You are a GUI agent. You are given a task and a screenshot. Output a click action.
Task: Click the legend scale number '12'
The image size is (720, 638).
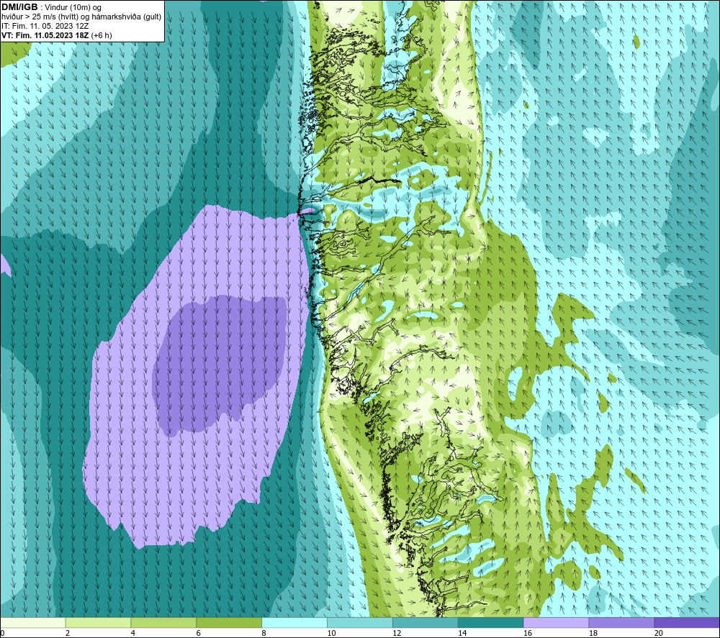pos(397,634)
